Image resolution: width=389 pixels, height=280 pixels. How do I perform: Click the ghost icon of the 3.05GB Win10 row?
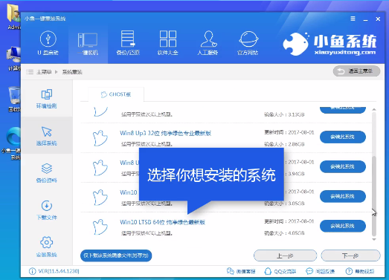coord(100,198)
